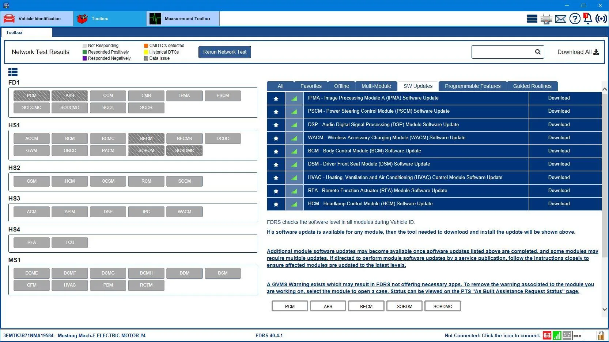Open Guided Routines tab
Screen dimensions: 609x342
tap(532, 86)
